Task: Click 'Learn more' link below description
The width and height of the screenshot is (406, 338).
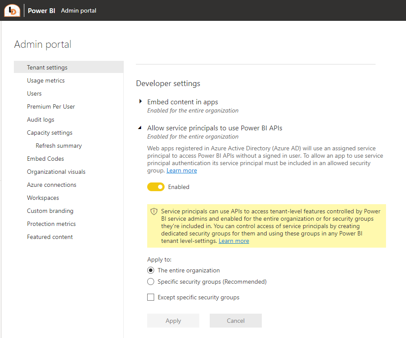Action: [182, 170]
